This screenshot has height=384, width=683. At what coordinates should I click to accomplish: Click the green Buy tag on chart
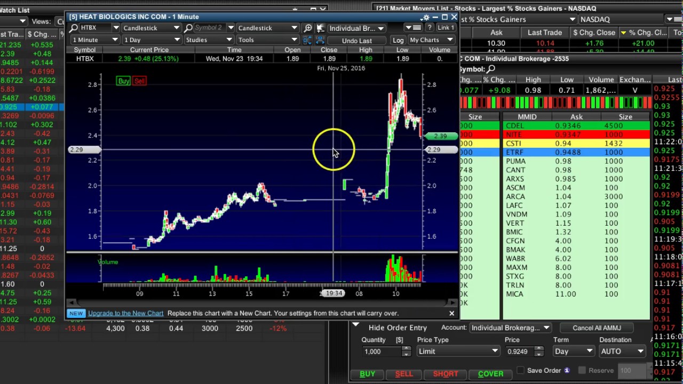pos(124,81)
